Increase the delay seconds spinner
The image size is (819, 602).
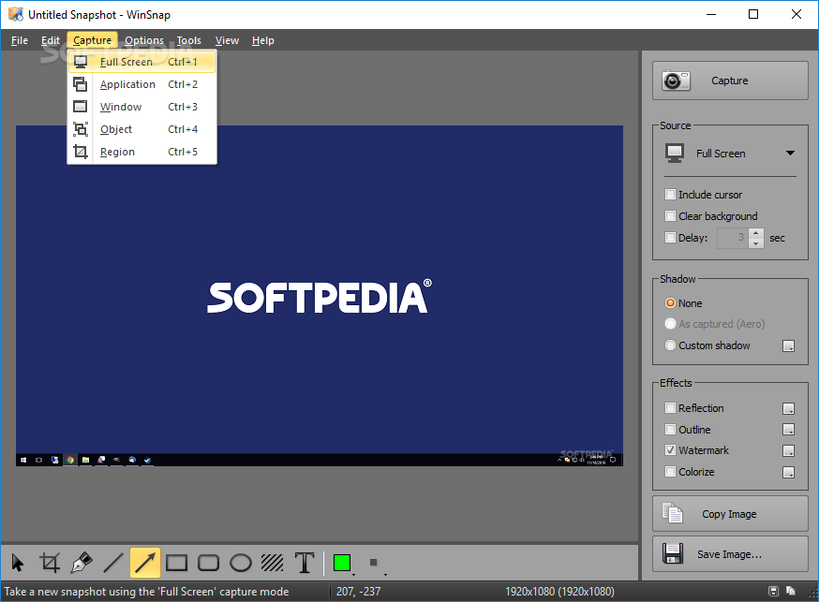[756, 233]
